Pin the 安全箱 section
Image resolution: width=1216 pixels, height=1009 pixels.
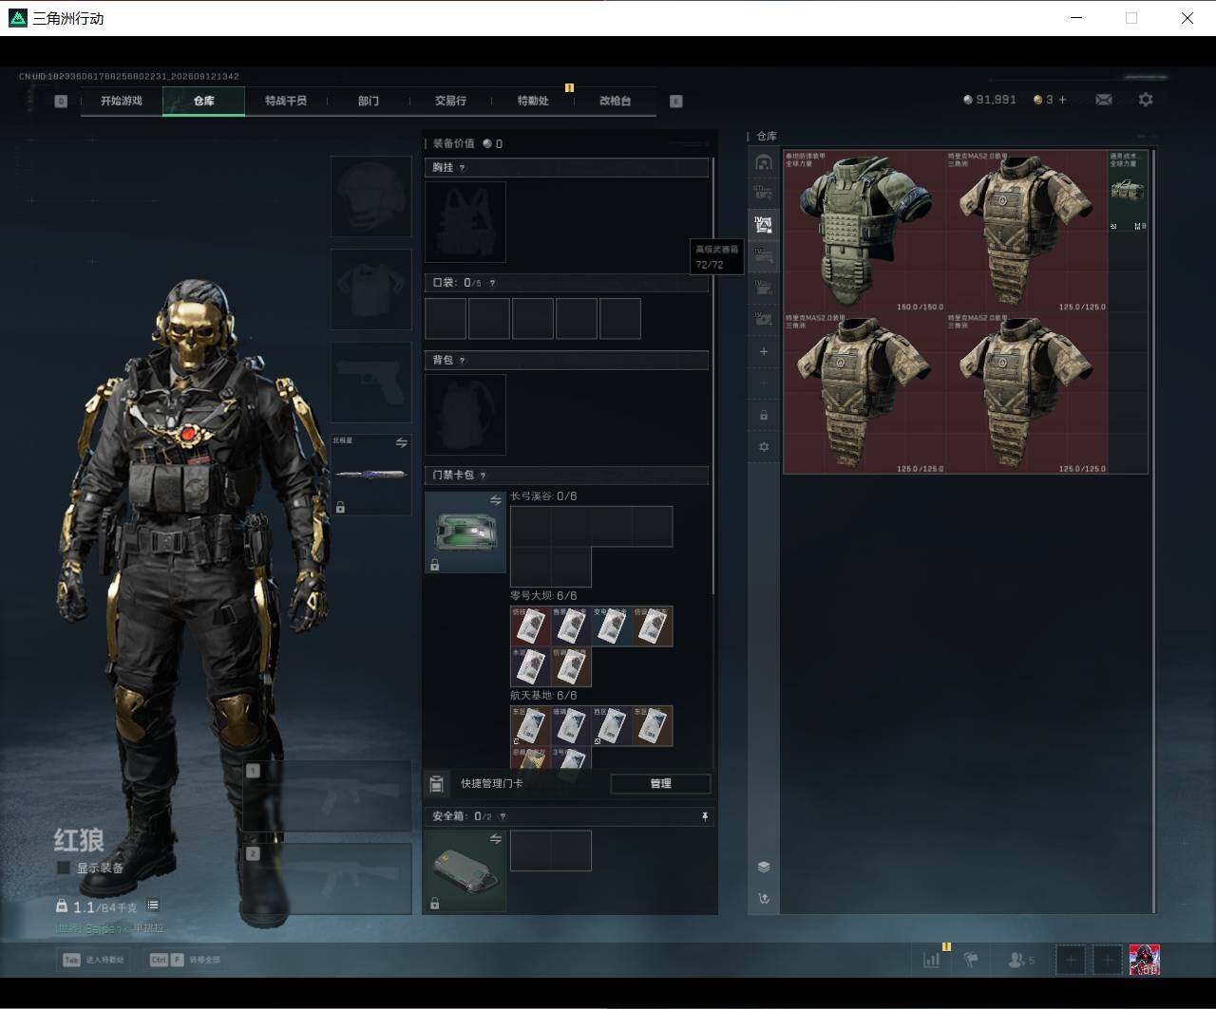(705, 816)
